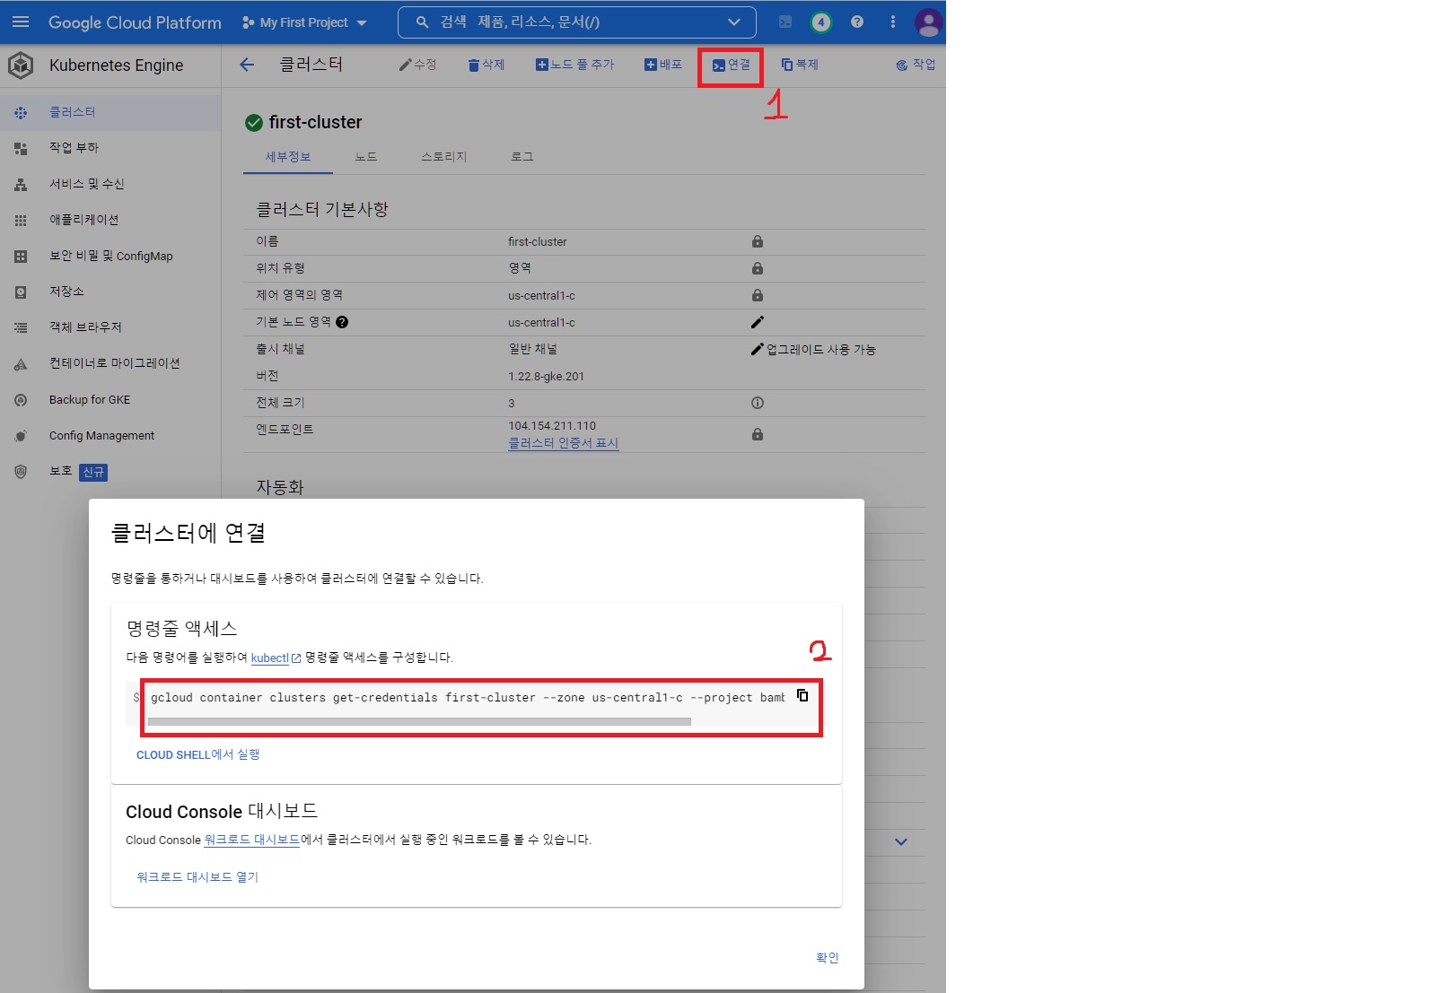
Task: Click help icon next to 기본 노드 영역
Action: [342, 322]
